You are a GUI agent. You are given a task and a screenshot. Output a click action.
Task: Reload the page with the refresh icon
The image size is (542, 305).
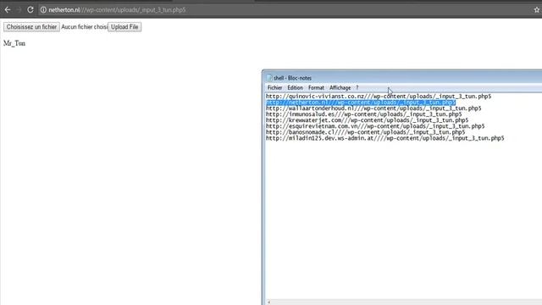click(30, 10)
